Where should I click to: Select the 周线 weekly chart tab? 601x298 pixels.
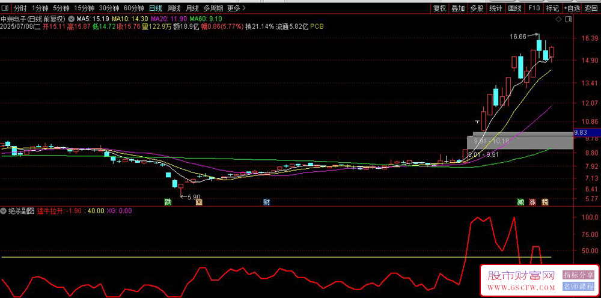pyautogui.click(x=174, y=8)
